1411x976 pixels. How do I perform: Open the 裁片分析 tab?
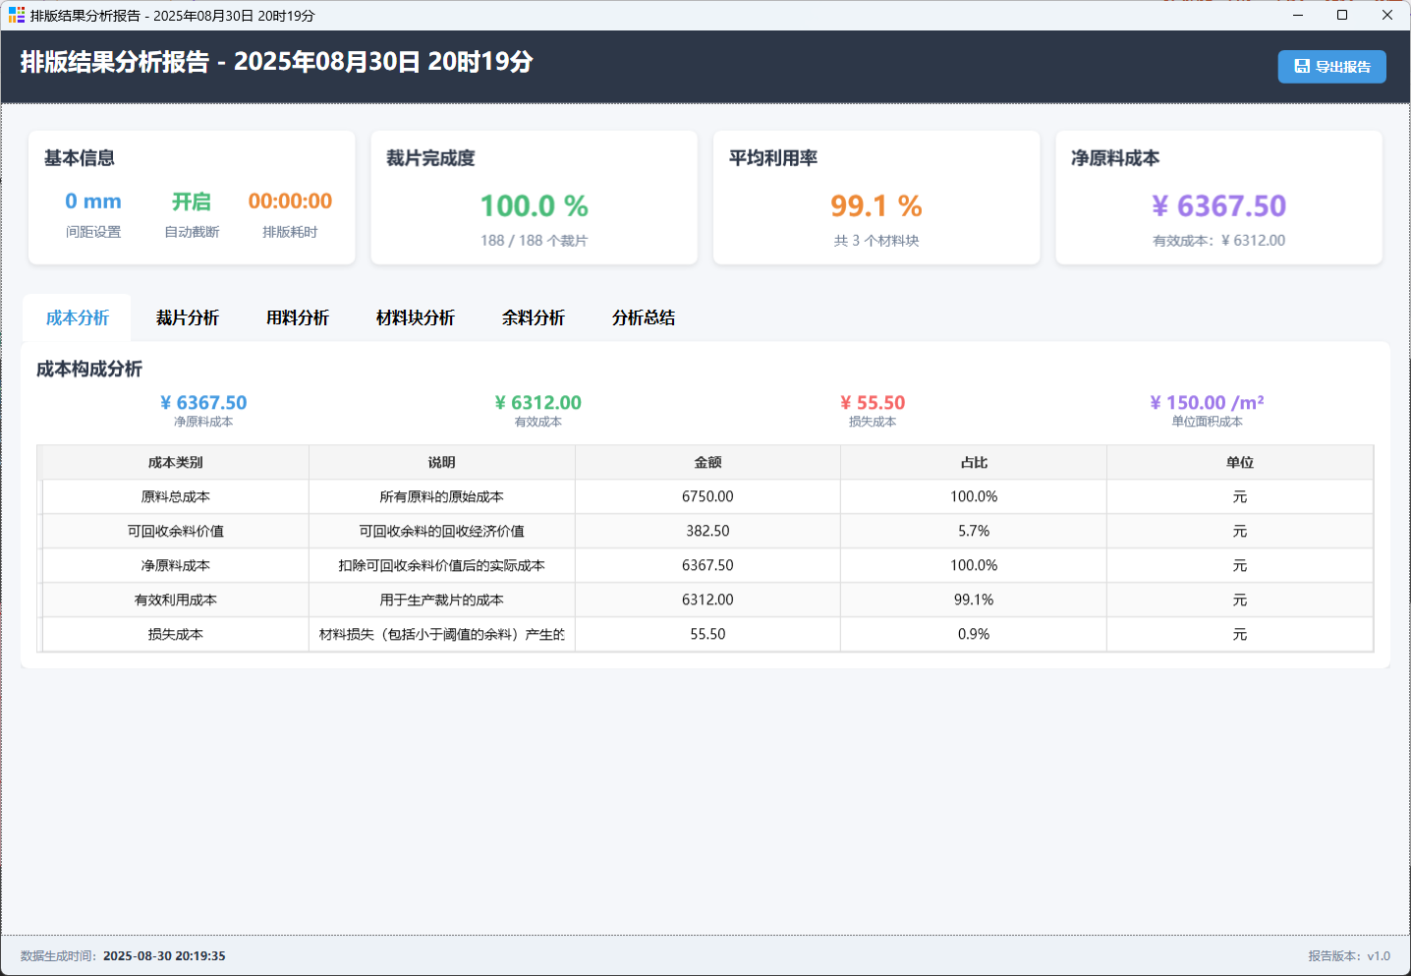(x=188, y=317)
